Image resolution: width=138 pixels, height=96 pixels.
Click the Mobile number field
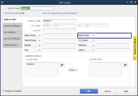tap(60, 45)
